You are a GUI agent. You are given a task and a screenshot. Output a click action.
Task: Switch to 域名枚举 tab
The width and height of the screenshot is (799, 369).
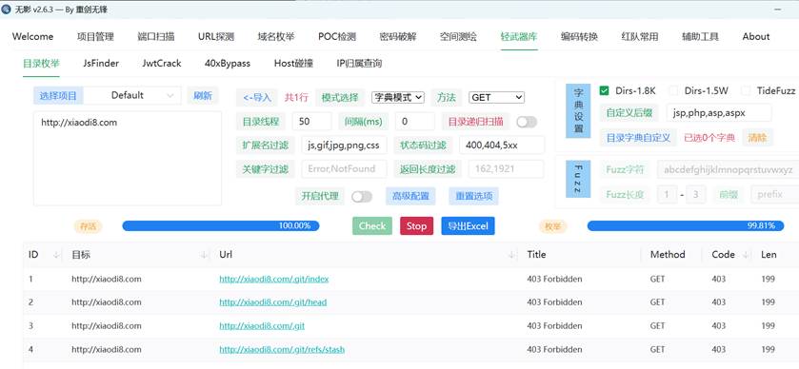click(x=276, y=37)
